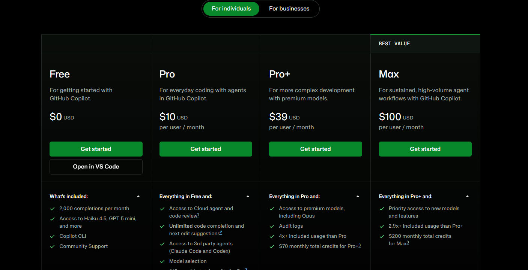Image resolution: width=528 pixels, height=270 pixels.
Task: Open footnote 1 next to code review
Action: click(x=198, y=215)
